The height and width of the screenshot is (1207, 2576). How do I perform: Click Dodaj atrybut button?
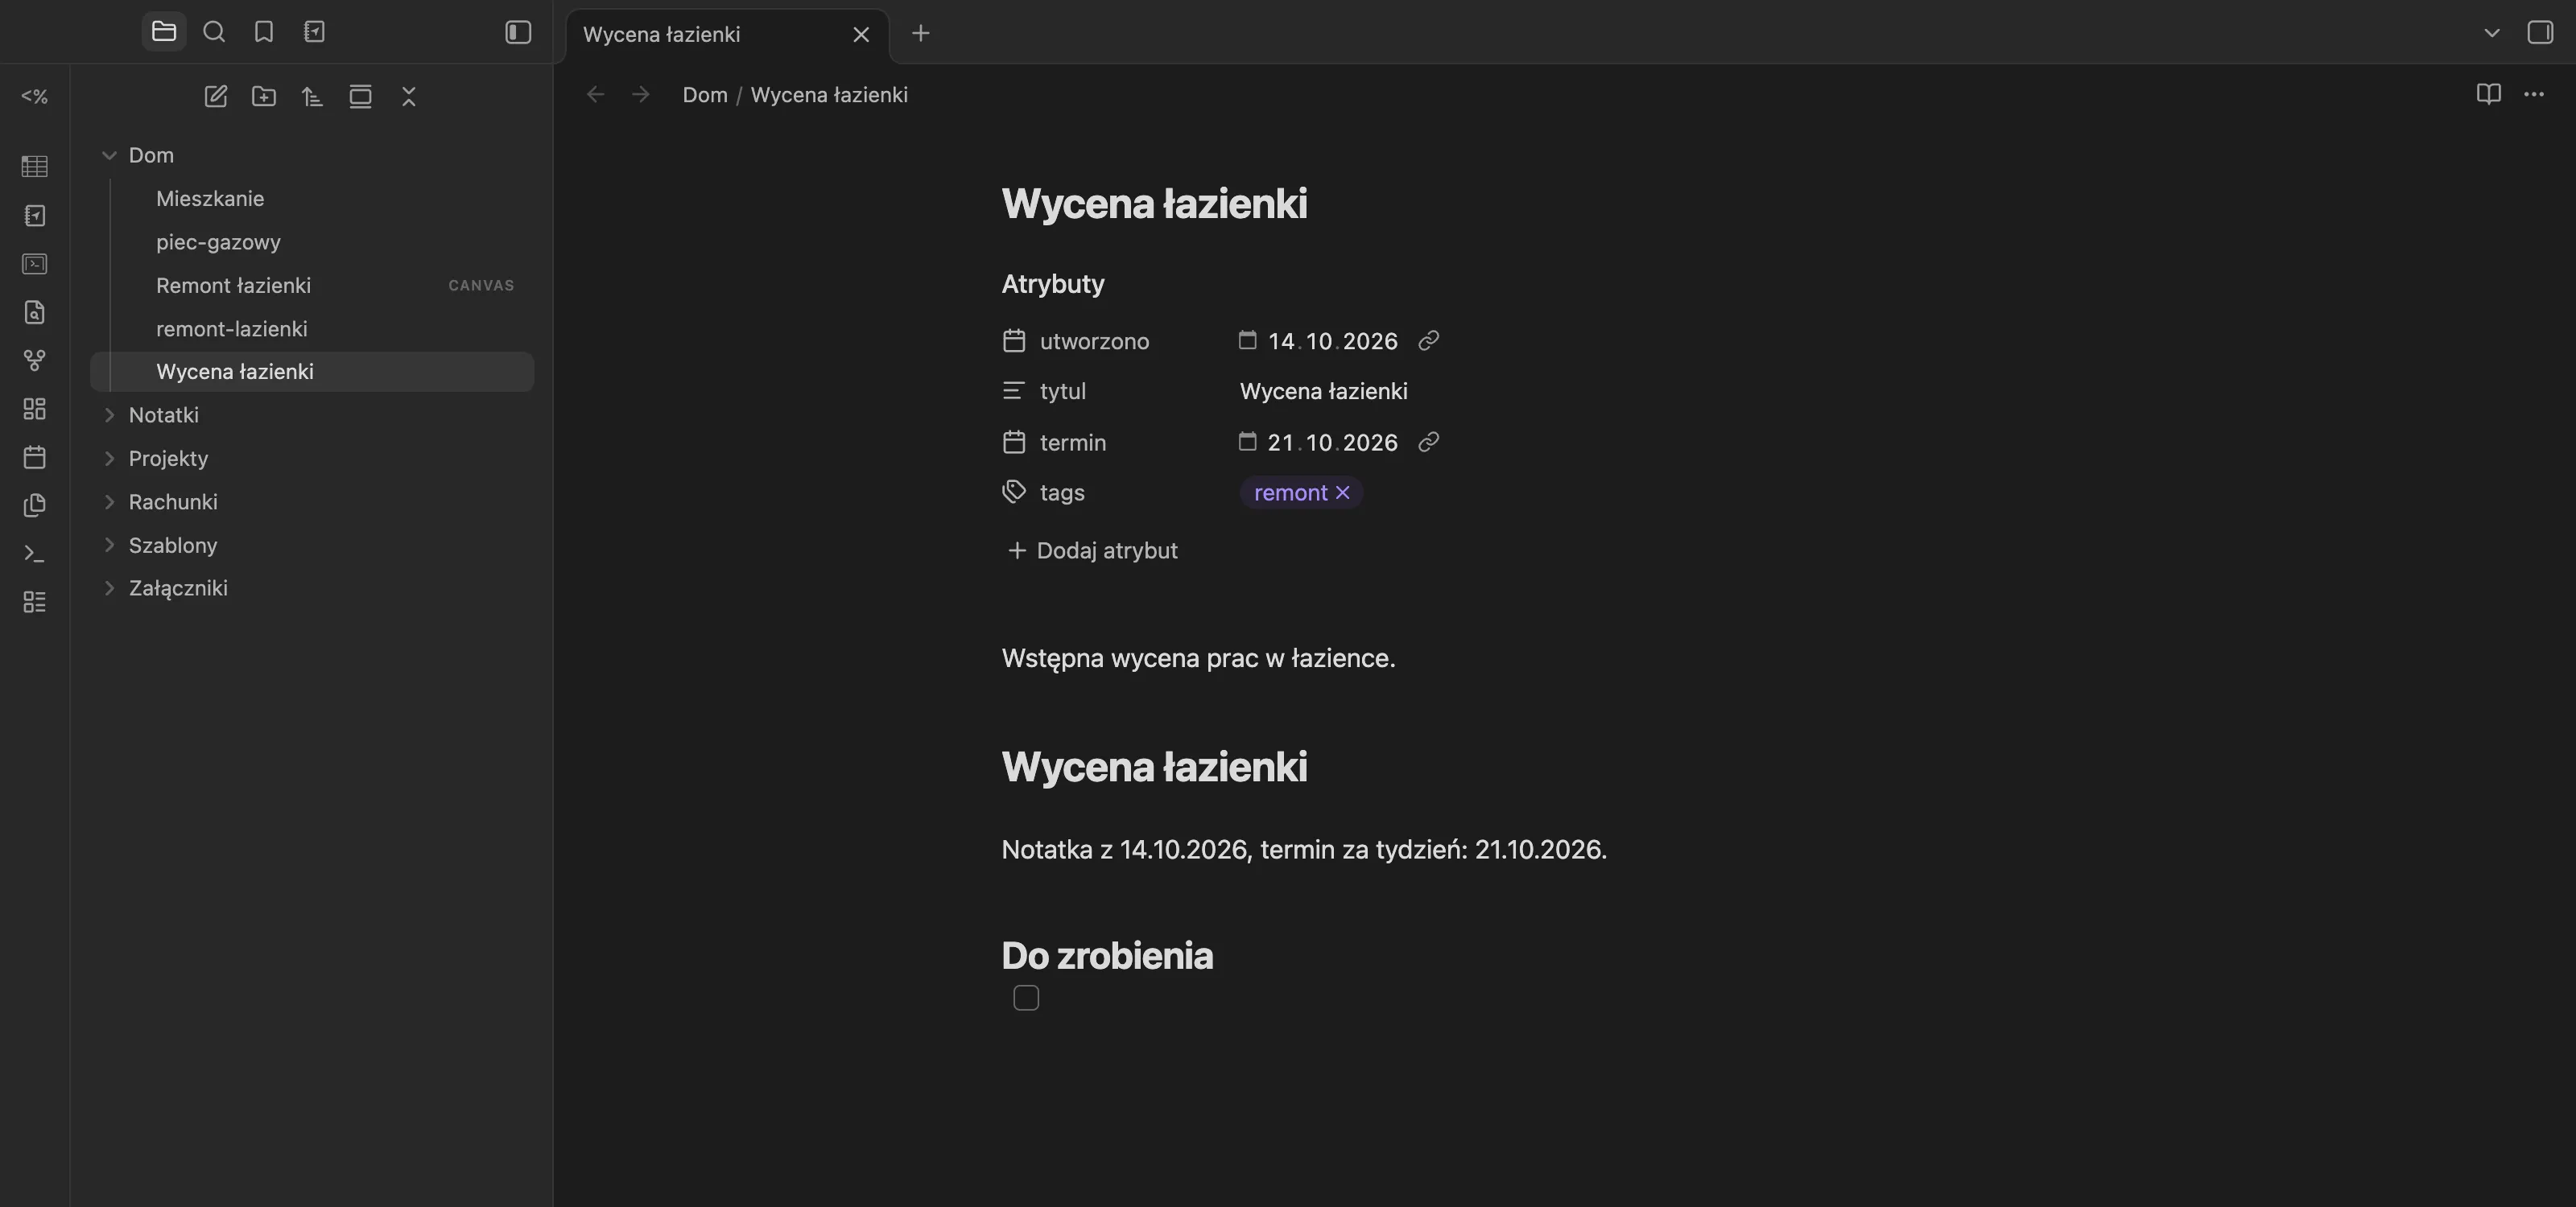pos(1092,550)
